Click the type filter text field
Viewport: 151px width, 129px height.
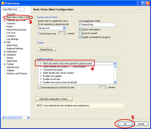tap(13, 9)
